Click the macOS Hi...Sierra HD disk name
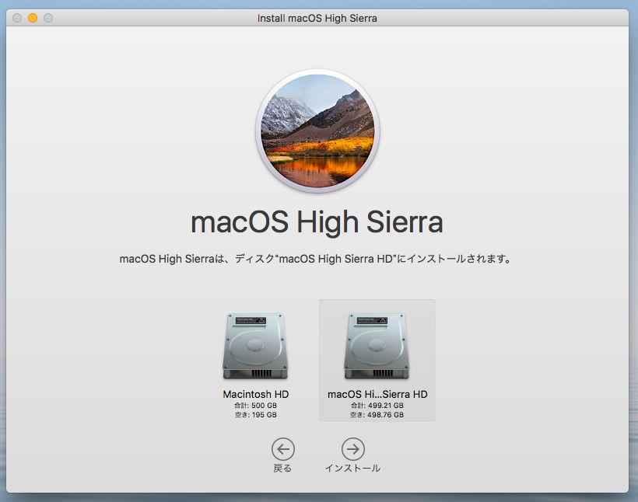Viewport: 638px width, 502px height. point(377,394)
